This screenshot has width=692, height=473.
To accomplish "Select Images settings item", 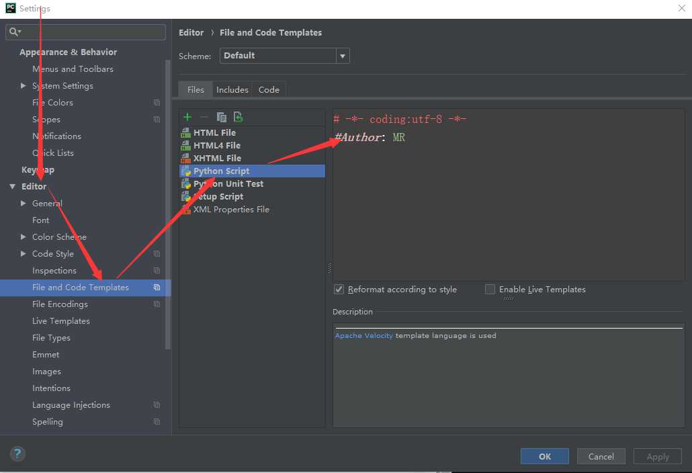I will [47, 372].
